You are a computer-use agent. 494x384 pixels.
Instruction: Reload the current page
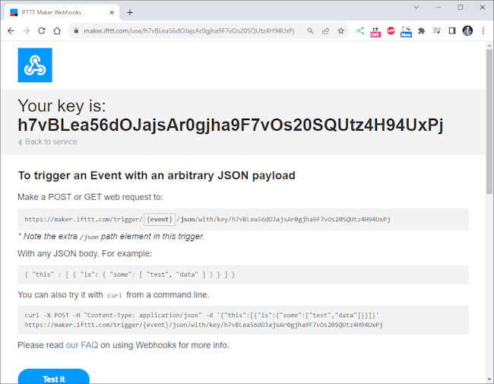click(x=41, y=31)
